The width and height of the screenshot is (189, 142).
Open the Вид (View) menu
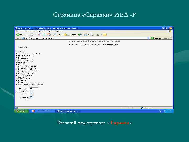[x=32, y=31]
